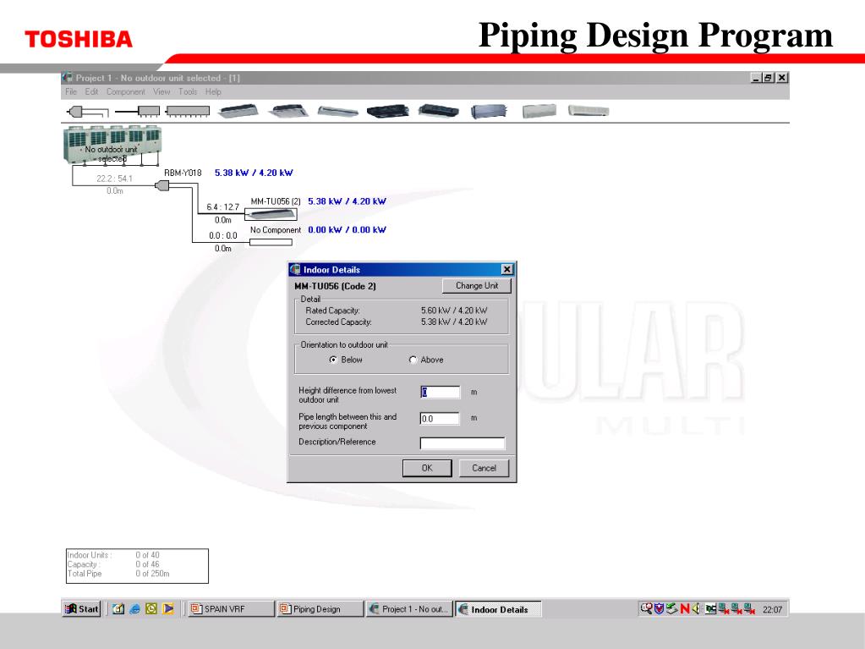
Task: Click the Total Pipe 0 of 250m status
Action: point(118,574)
